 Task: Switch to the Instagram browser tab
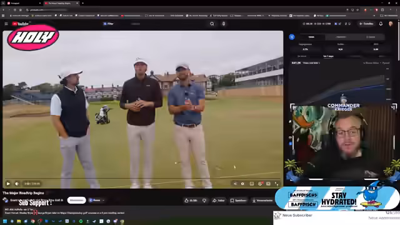[23, 3]
